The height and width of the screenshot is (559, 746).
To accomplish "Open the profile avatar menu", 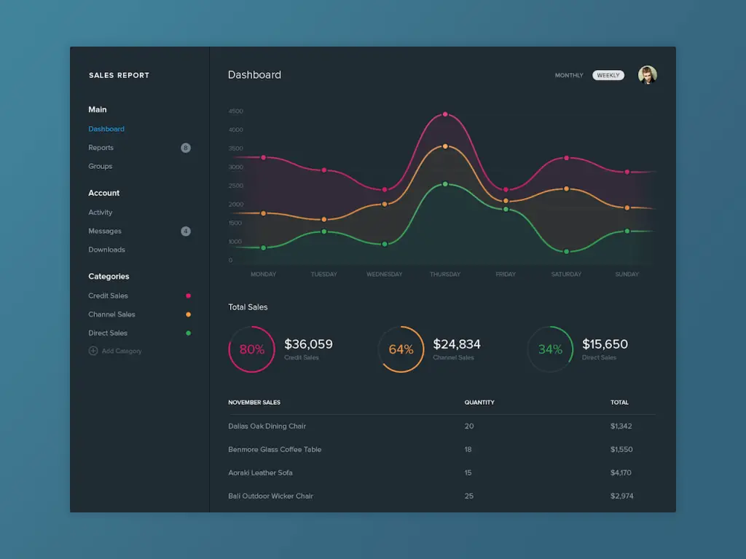I will [x=647, y=75].
